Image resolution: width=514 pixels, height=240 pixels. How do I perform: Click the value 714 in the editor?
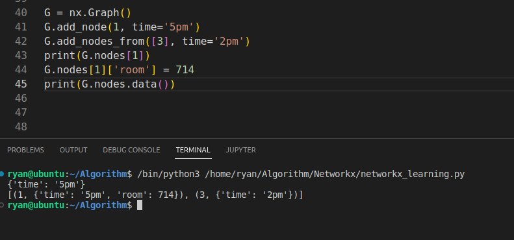(185, 70)
